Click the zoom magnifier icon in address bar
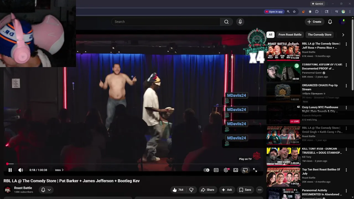The image size is (354, 199). pos(288,12)
